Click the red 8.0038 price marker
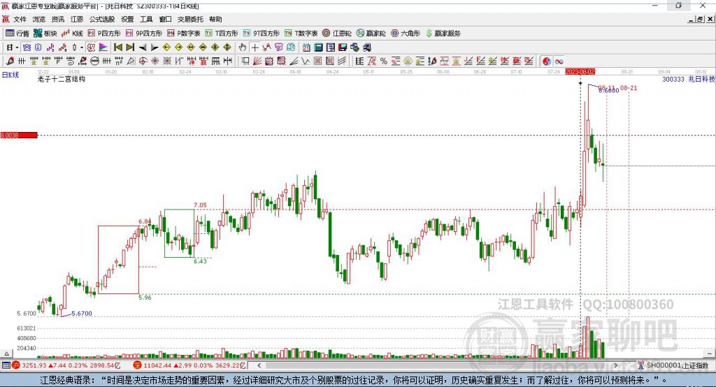This screenshot has width=716, height=387. 19,135
